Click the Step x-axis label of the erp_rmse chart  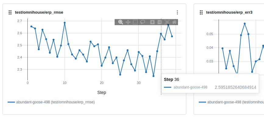pyautogui.click(x=102, y=92)
